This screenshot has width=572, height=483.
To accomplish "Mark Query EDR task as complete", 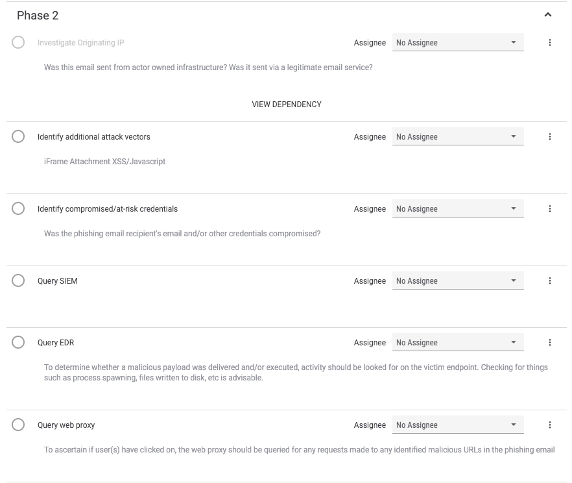I will 18,342.
